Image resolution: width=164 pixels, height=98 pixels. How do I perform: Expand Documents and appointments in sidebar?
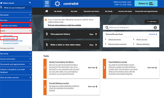(16, 64)
